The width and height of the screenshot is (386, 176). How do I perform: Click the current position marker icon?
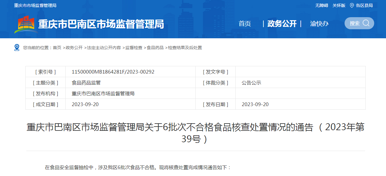click(x=17, y=48)
